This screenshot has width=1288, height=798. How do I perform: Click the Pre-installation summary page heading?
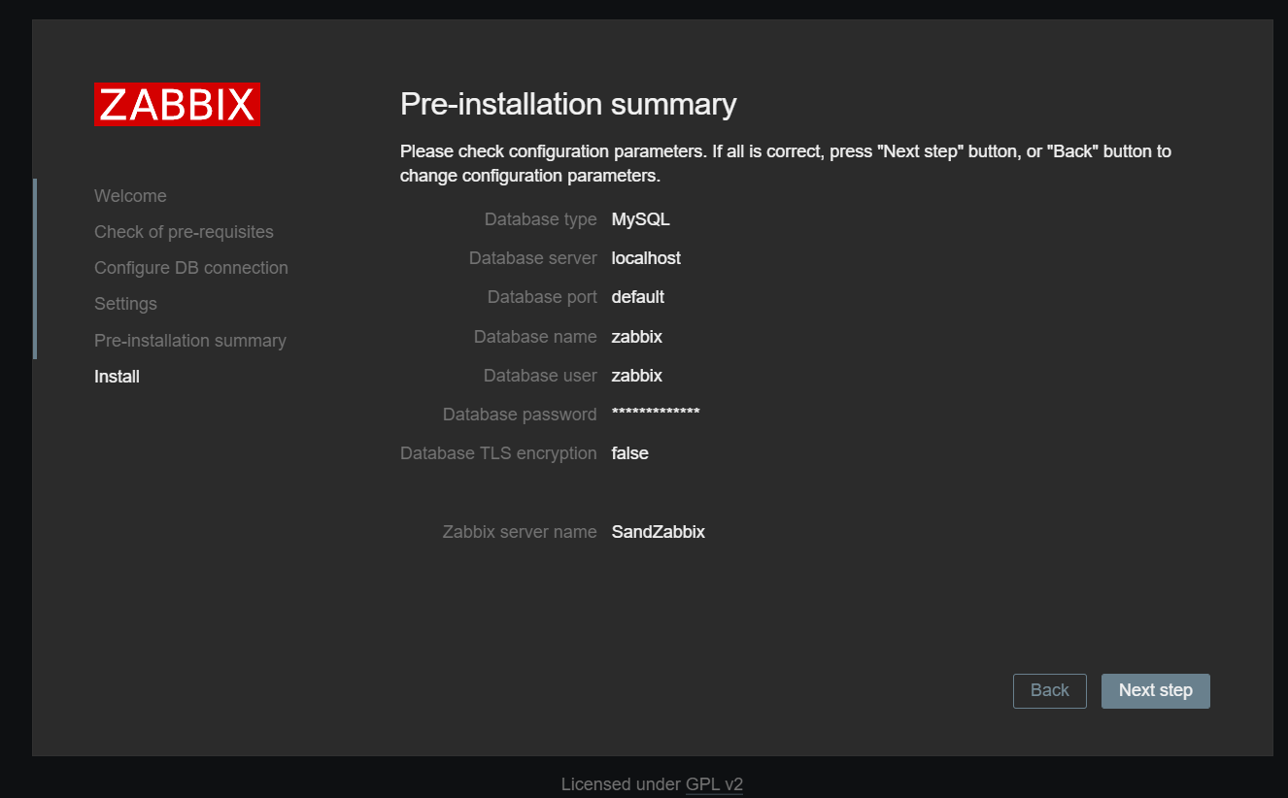(568, 104)
